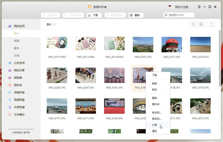
Task: Select thumbnail IMG_6176.JPG
Action: click(200, 75)
